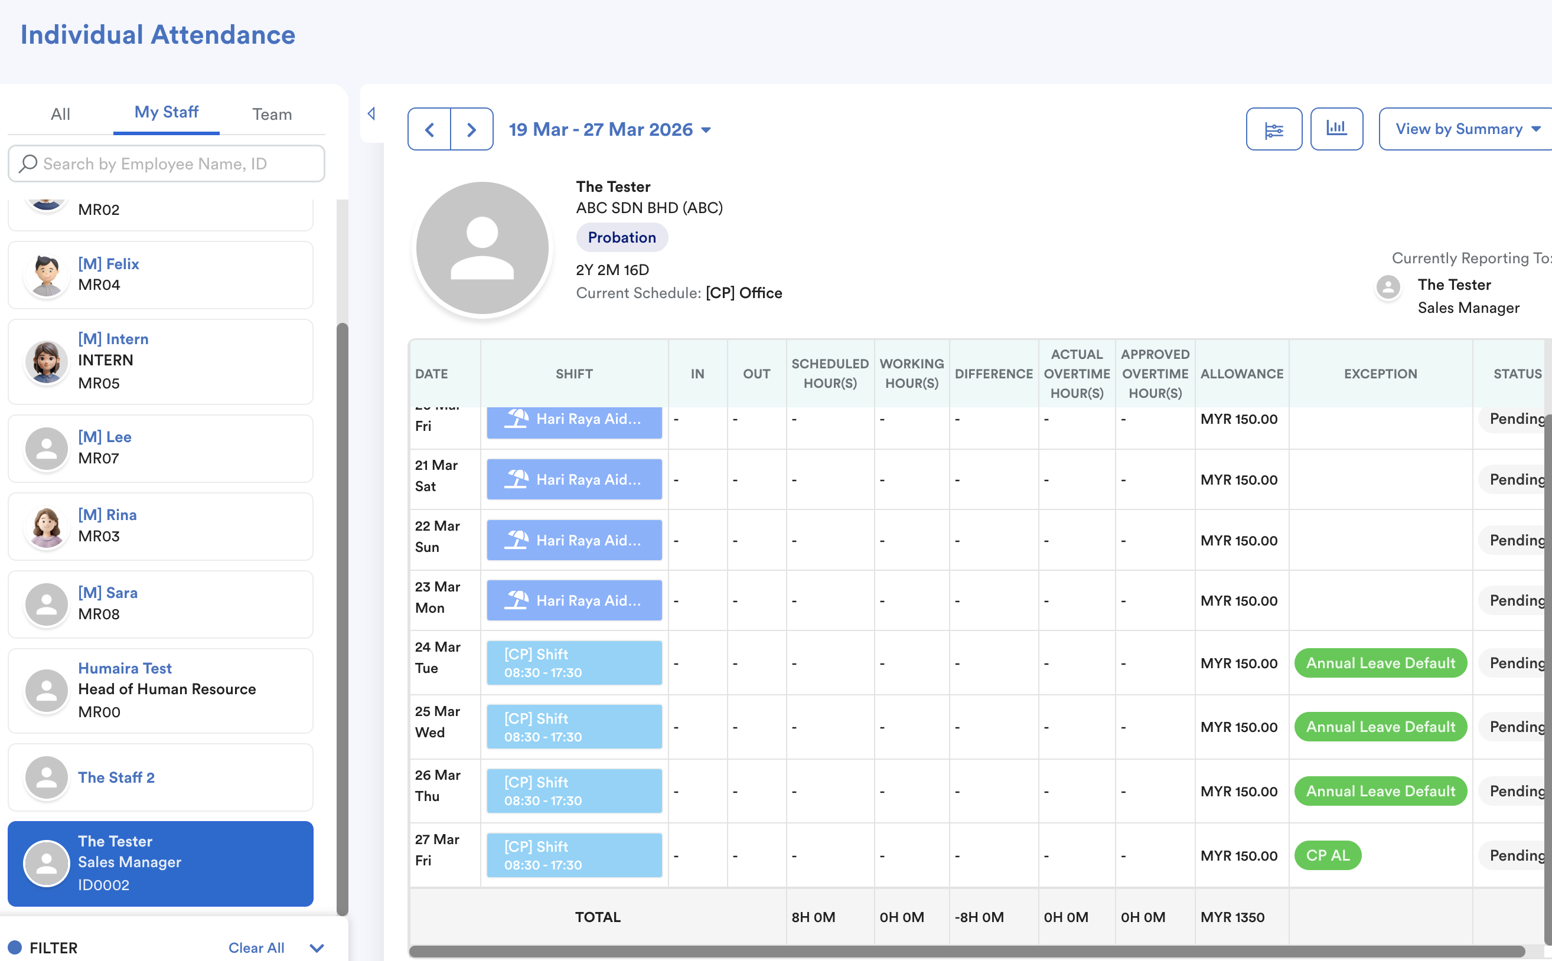This screenshot has width=1552, height=961.
Task: Switch to the Team tab
Action: pos(272,115)
